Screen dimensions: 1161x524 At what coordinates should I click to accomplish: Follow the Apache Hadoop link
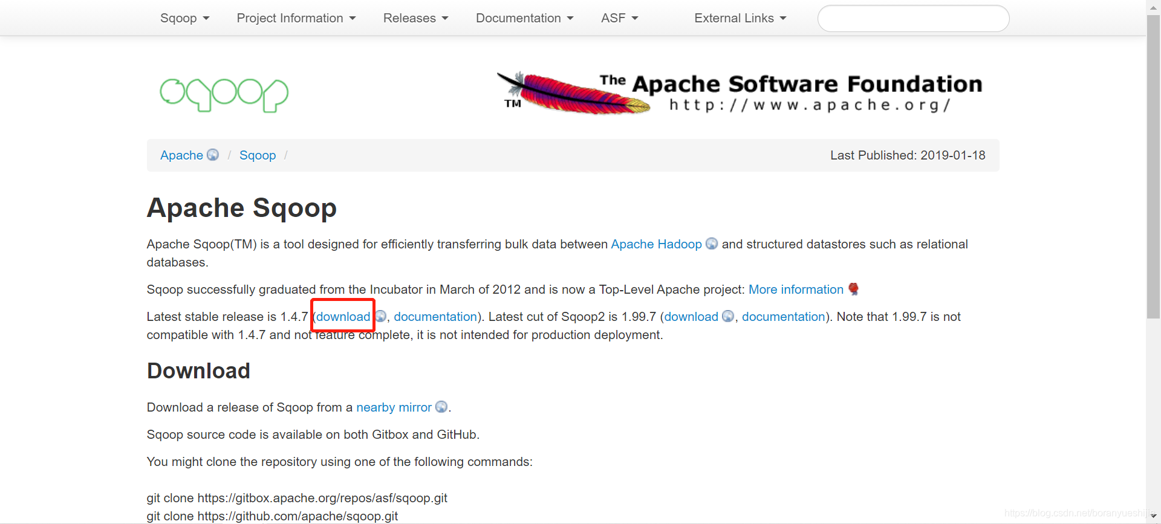tap(656, 244)
